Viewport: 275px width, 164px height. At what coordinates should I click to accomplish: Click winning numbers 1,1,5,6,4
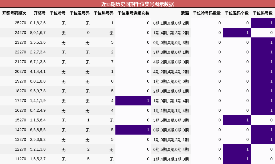38,120
